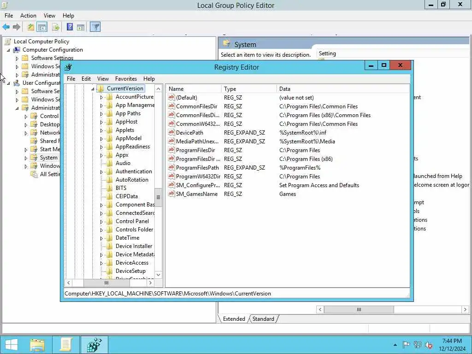
Task: Click the SM_GamesName value string icon
Action: coord(171,194)
